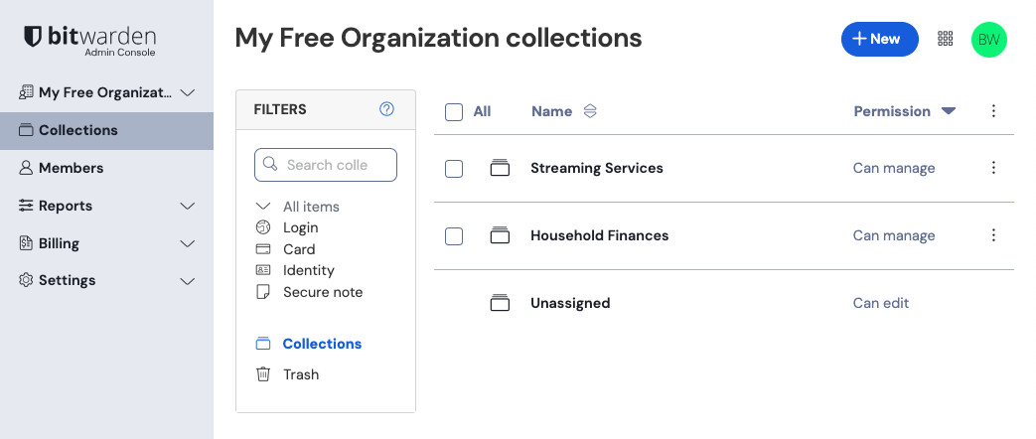Open options menu for Household Finances row

pos(993,235)
